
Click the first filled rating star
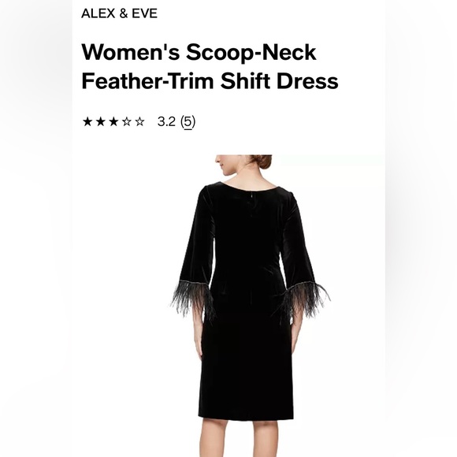[87, 121]
